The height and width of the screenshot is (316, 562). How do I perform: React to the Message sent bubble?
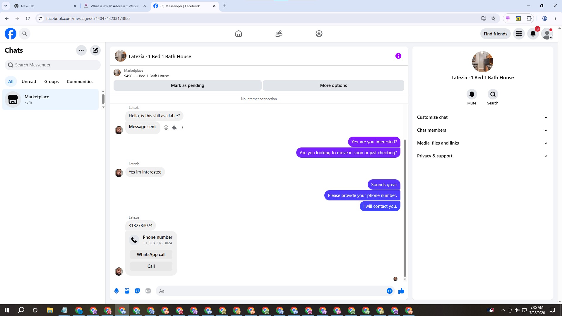(166, 128)
